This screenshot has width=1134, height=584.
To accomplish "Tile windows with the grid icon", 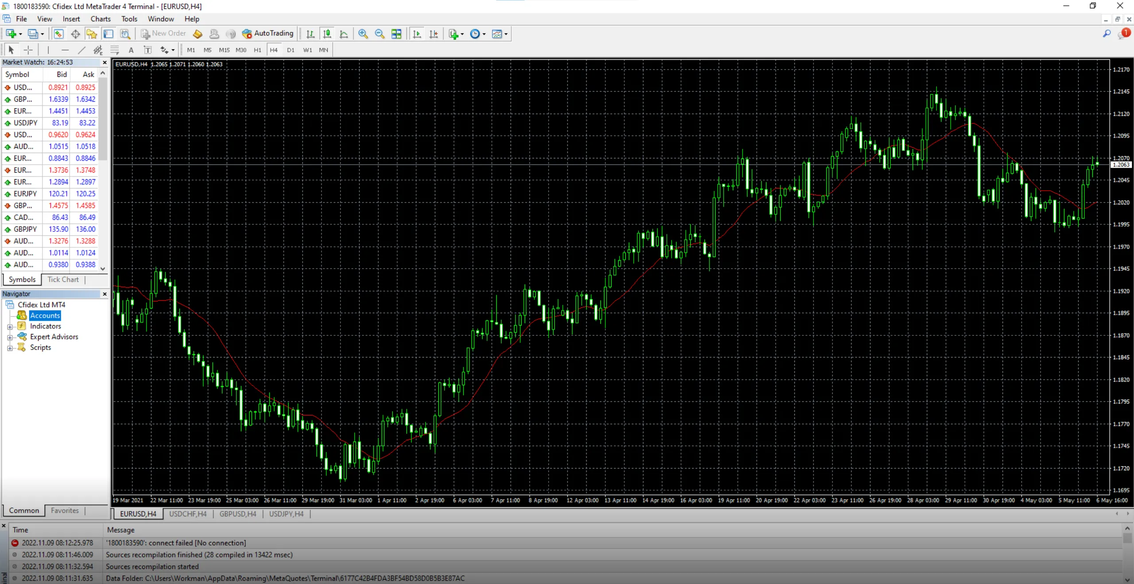I will click(396, 34).
